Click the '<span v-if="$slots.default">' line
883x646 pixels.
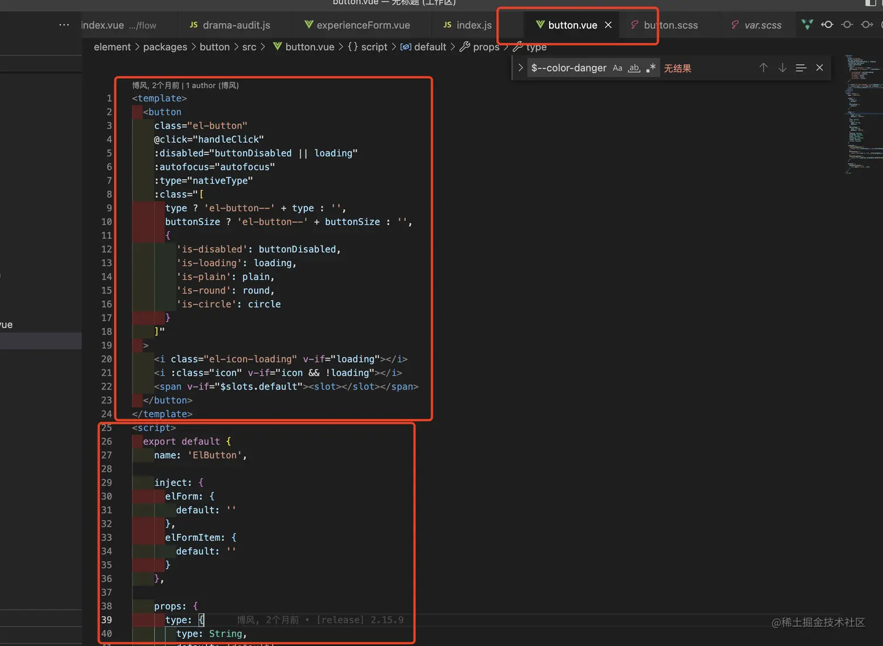point(286,386)
